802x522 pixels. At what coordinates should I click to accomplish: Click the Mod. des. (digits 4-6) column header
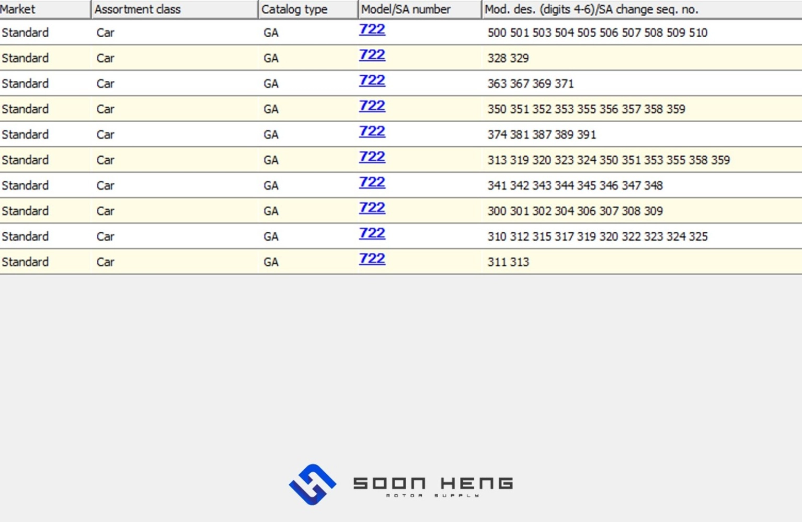point(643,9)
